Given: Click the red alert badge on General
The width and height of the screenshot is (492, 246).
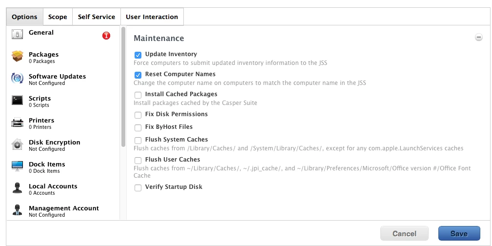Looking at the screenshot, I should click(106, 36).
